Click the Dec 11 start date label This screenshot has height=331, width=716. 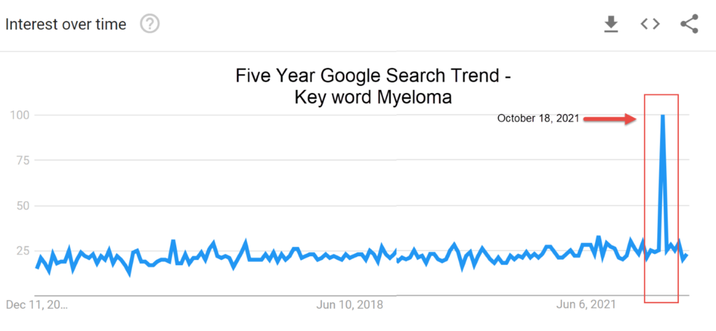[x=37, y=305]
